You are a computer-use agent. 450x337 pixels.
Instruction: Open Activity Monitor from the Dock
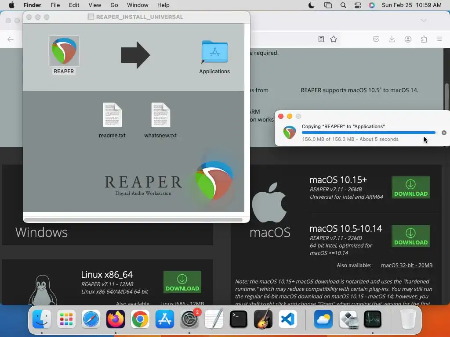[373, 319]
